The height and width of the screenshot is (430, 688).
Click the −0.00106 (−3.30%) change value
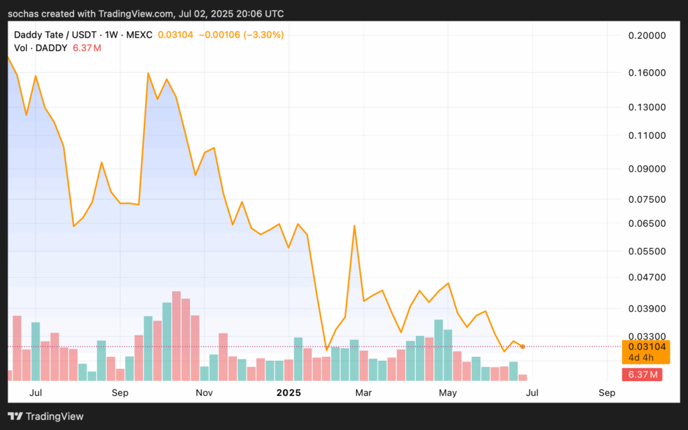[x=241, y=35]
